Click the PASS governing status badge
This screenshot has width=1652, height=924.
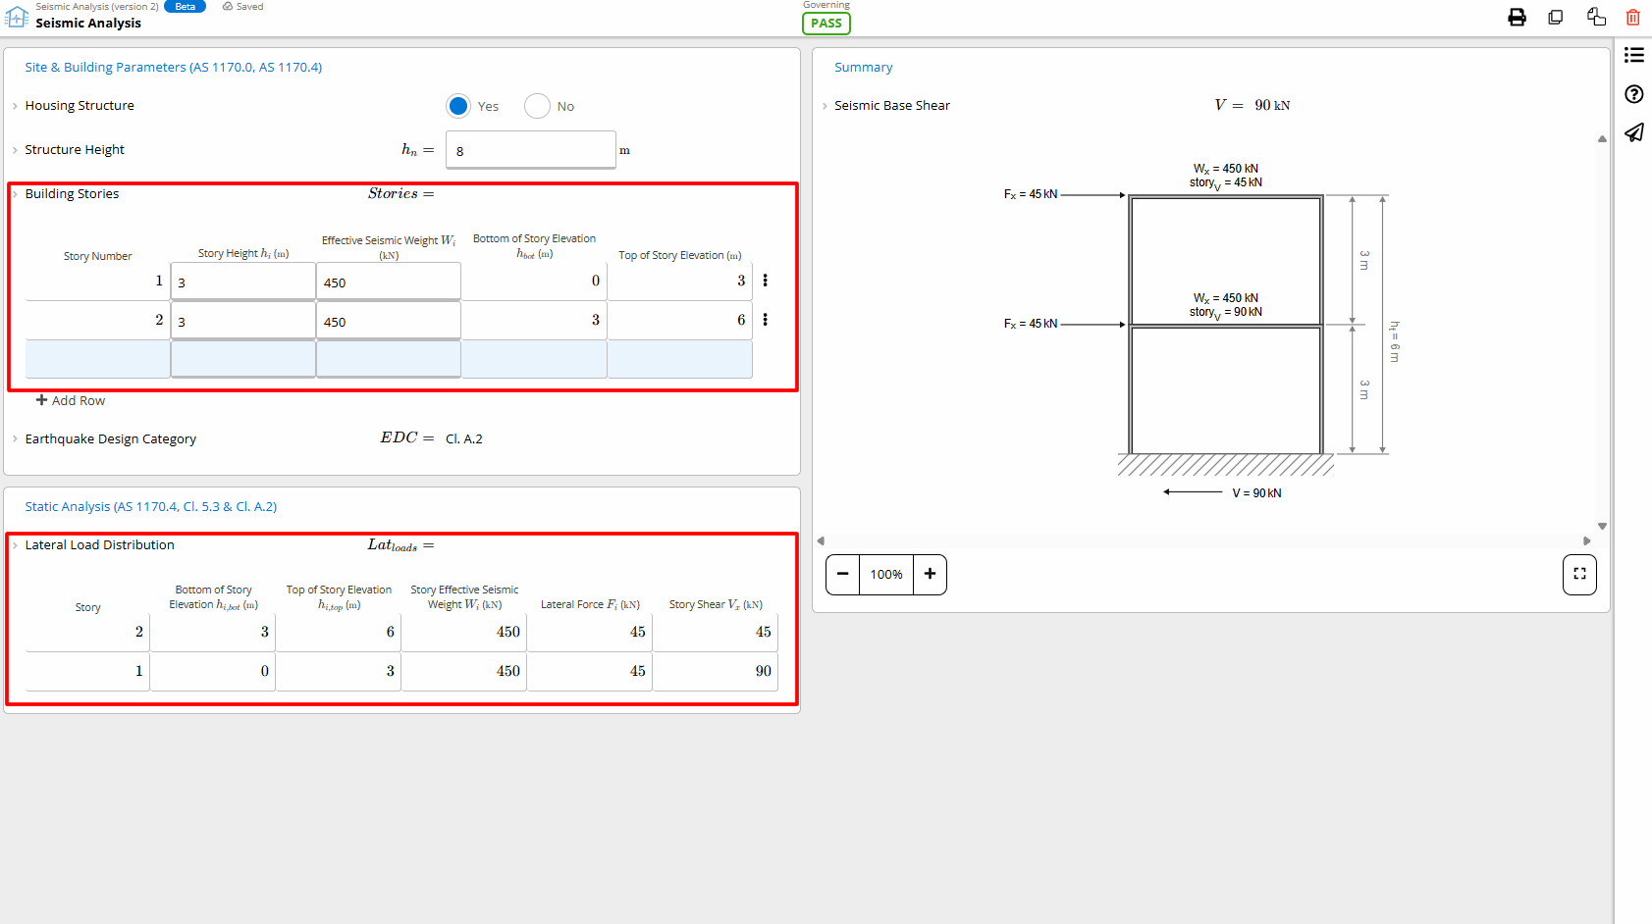point(826,24)
